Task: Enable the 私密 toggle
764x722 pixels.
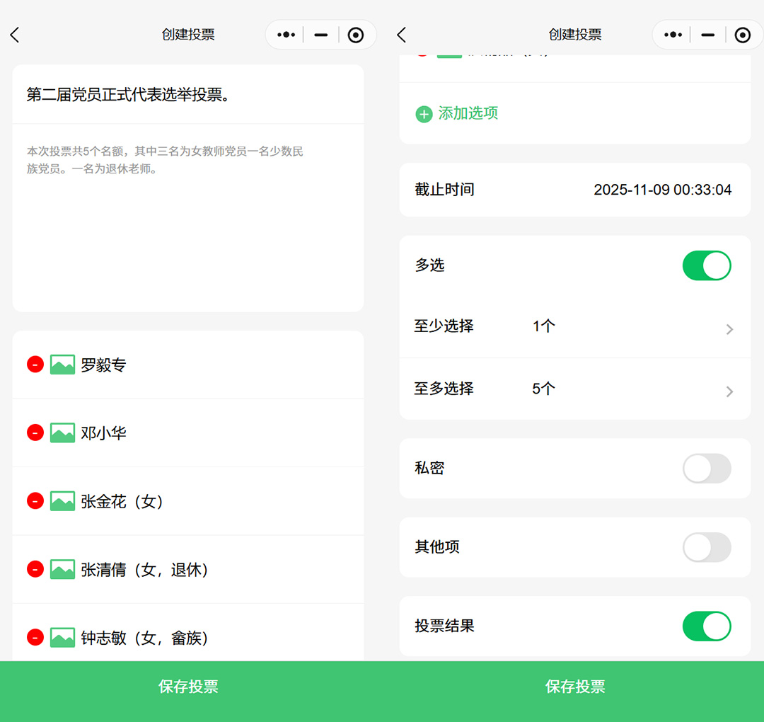Action: click(706, 469)
